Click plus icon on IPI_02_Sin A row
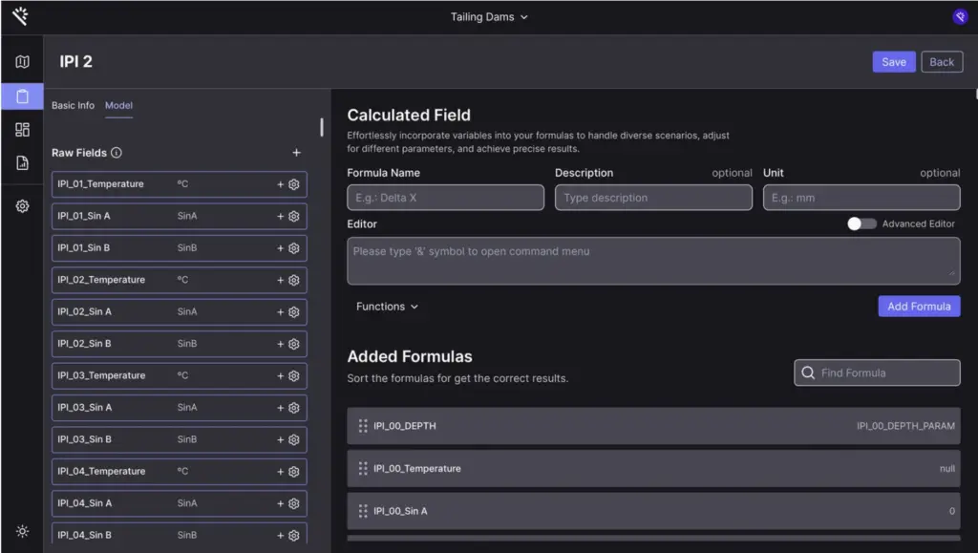Viewport: 978px width, 553px height. 281,312
